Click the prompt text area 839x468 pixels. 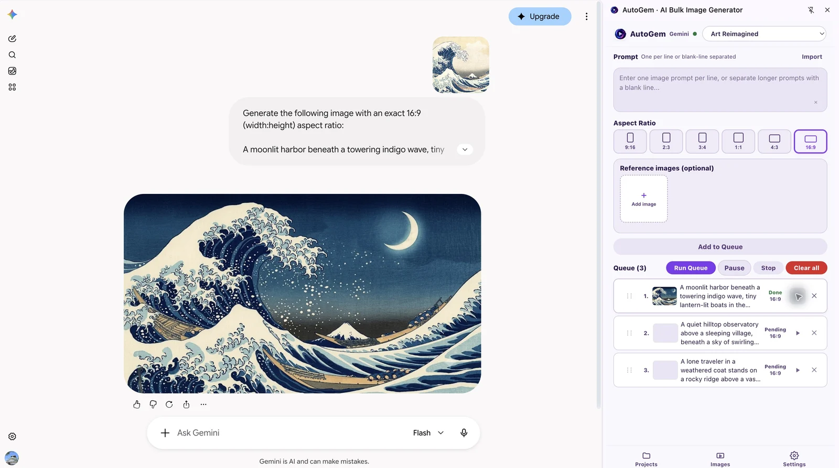(x=720, y=90)
